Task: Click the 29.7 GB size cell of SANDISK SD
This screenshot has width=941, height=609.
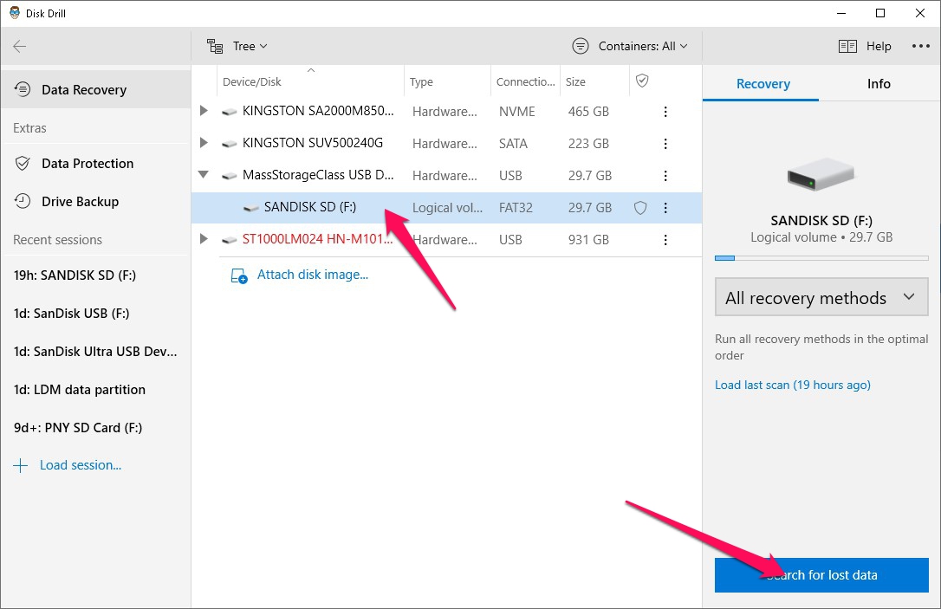Action: tap(590, 208)
